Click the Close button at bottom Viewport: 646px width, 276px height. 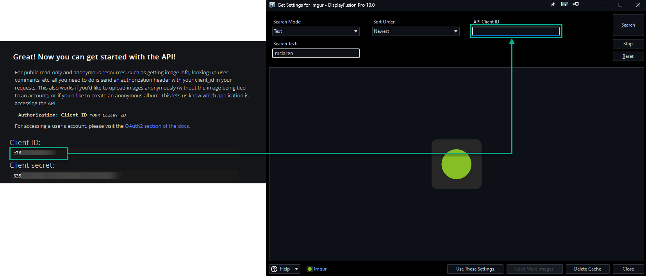pyautogui.click(x=628, y=269)
